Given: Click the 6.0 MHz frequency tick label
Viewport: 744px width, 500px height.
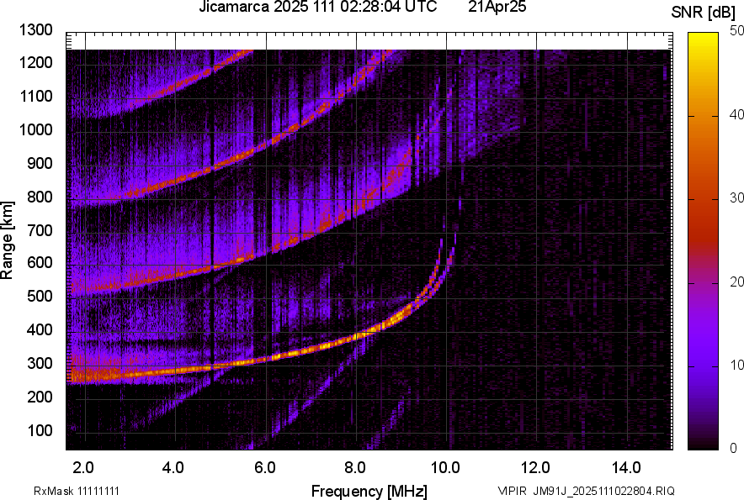Looking at the screenshot, I should coord(264,468).
